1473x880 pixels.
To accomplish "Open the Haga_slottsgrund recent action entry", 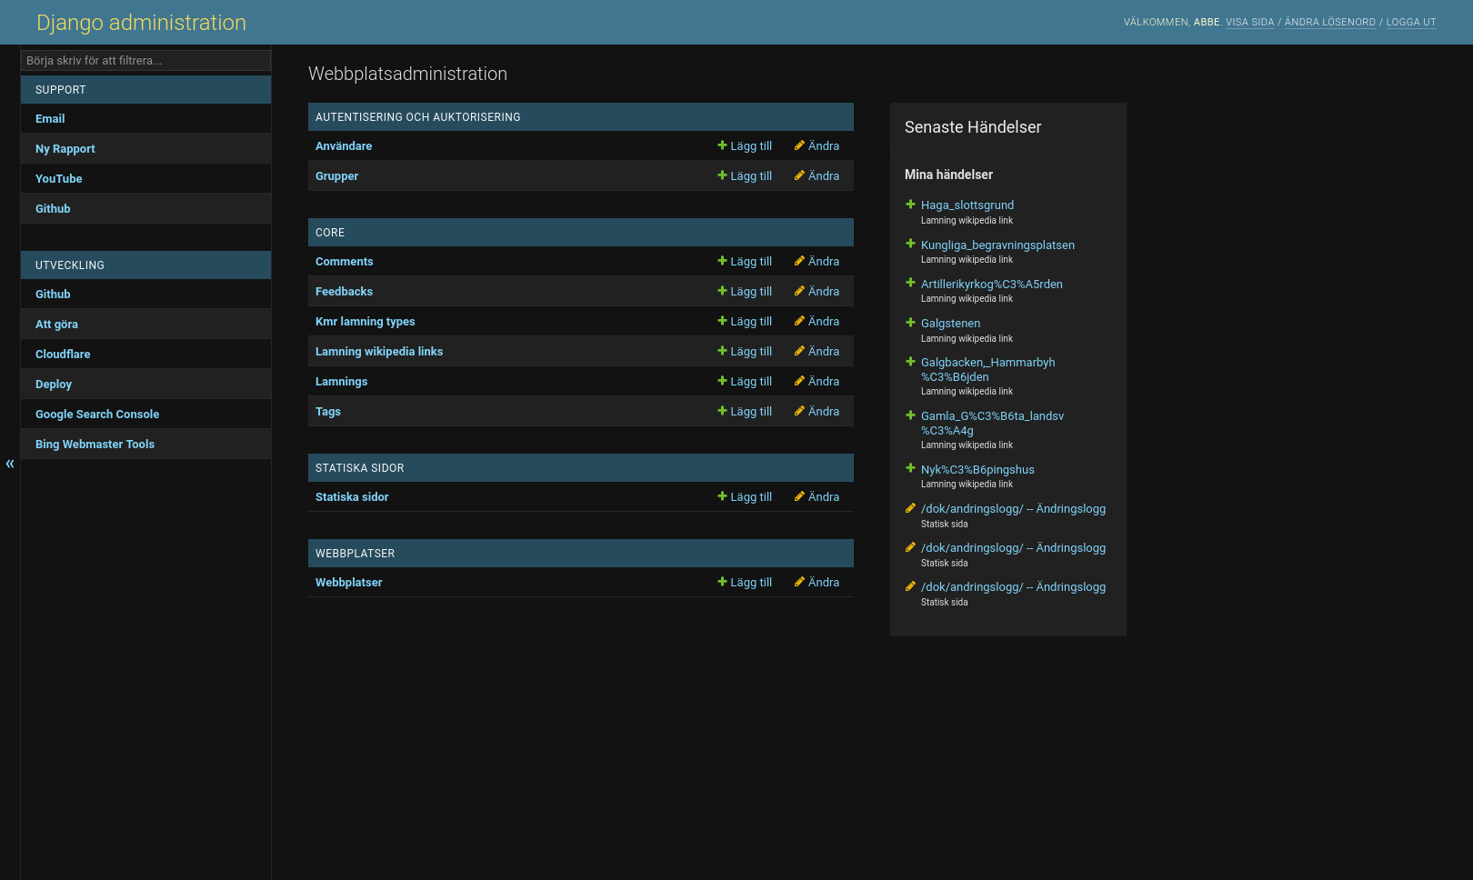I will pos(967,205).
